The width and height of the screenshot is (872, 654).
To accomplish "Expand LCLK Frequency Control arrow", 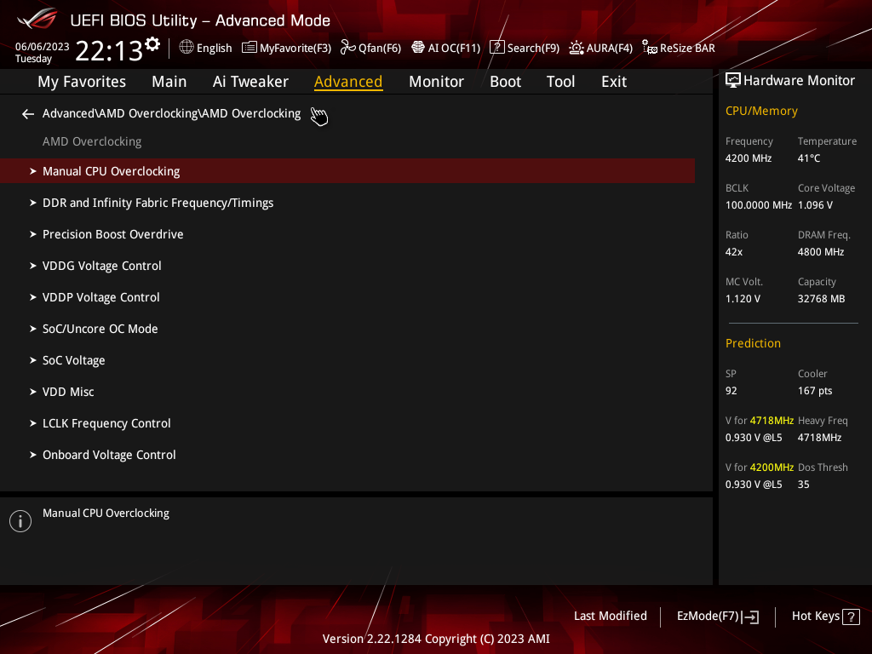I will pos(33,423).
